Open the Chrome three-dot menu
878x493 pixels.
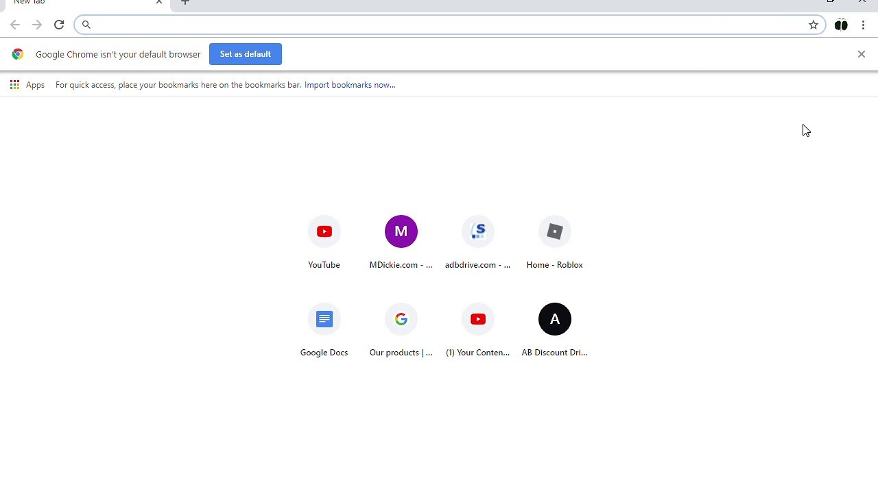click(863, 25)
